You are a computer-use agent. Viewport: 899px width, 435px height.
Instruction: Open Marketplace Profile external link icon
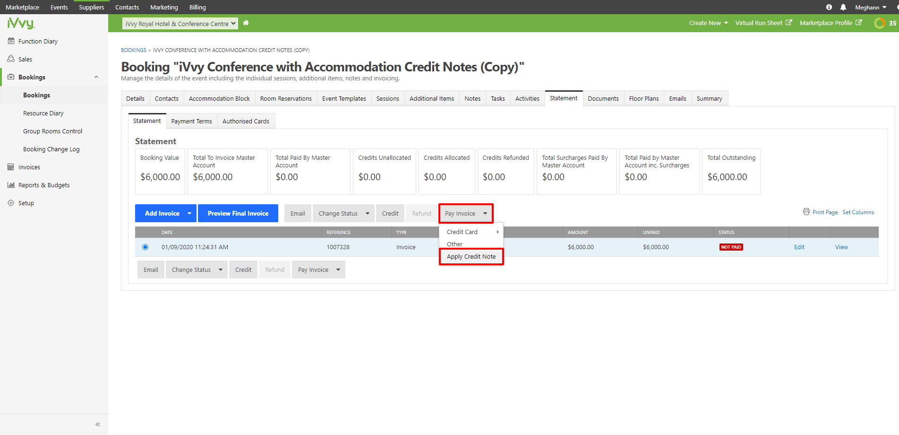tap(858, 23)
